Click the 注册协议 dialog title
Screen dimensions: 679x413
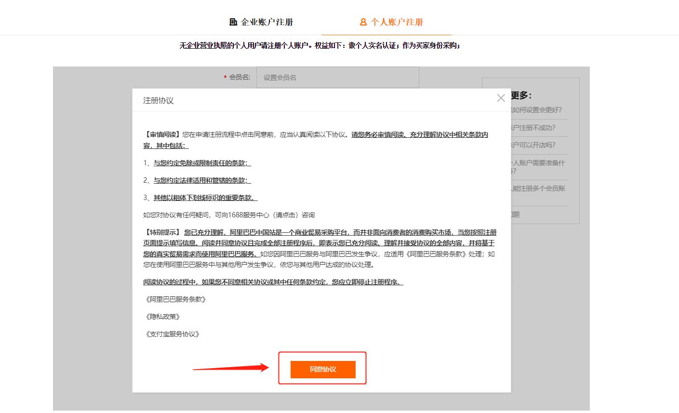(x=159, y=101)
